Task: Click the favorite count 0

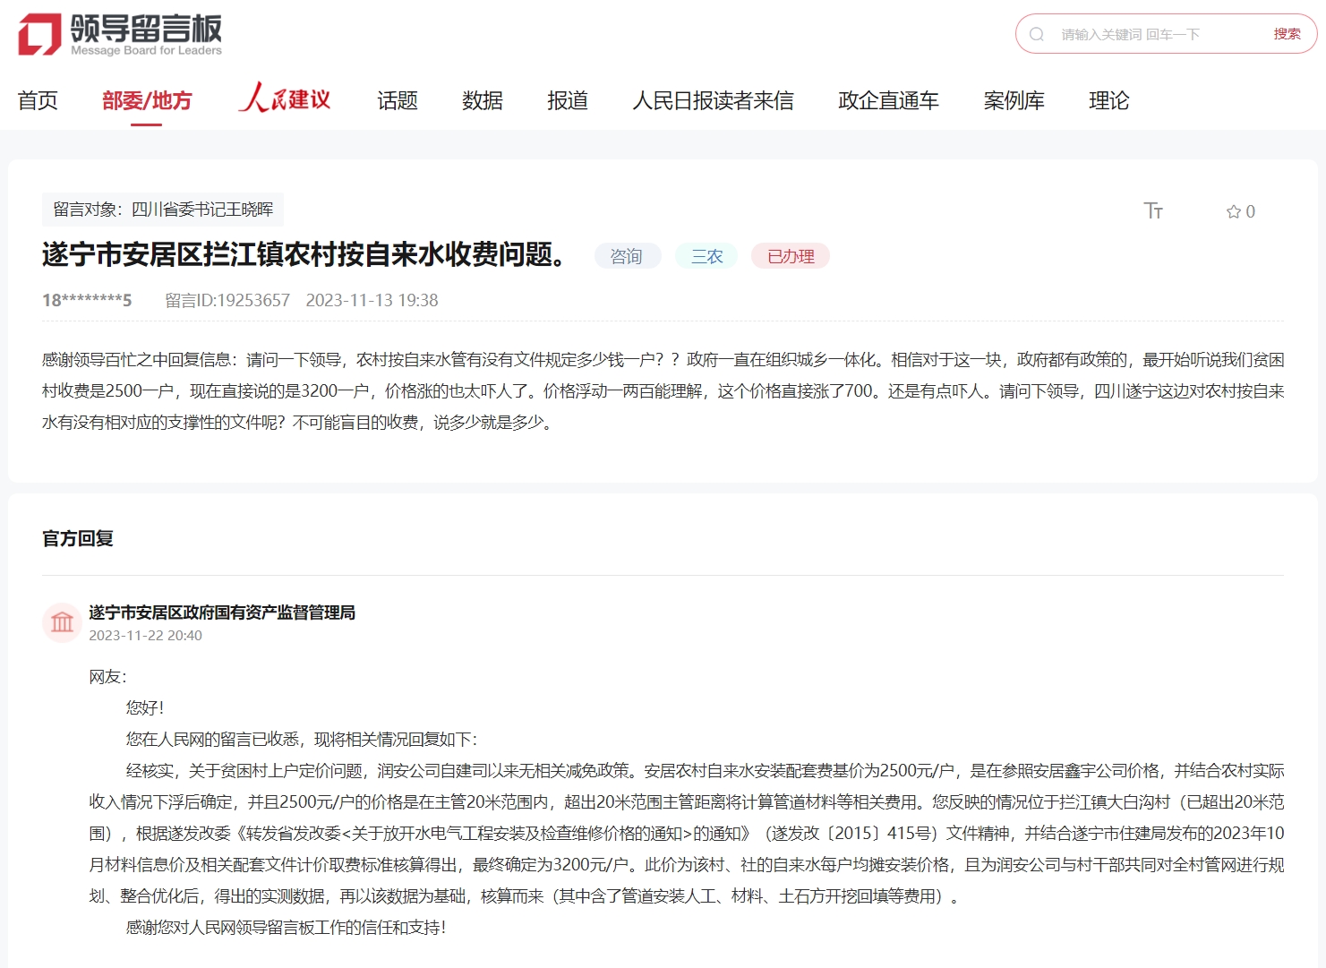Action: coord(1250,211)
